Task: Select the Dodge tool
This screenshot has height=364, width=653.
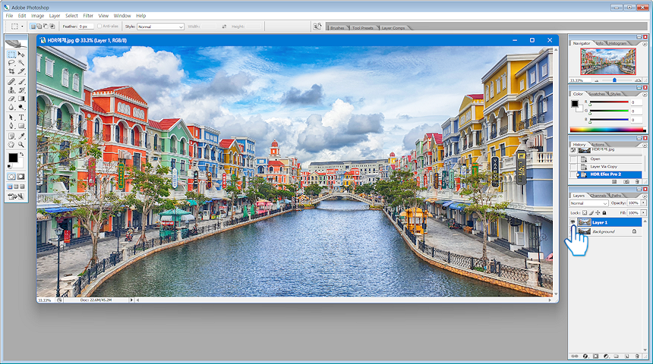Action: 21,107
